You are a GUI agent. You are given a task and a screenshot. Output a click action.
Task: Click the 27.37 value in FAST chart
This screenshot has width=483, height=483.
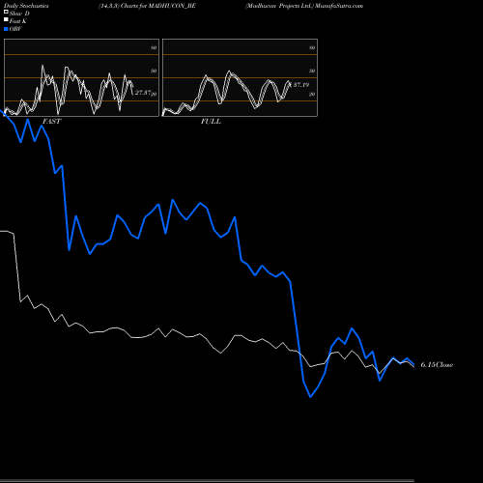(x=143, y=93)
